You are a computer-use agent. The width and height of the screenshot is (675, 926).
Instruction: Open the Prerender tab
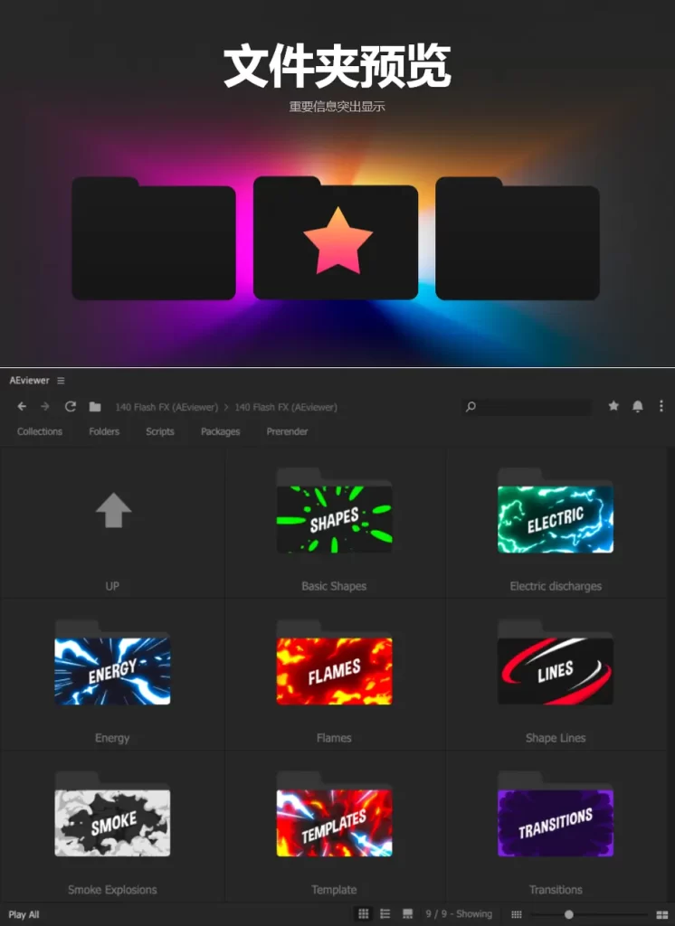point(287,431)
